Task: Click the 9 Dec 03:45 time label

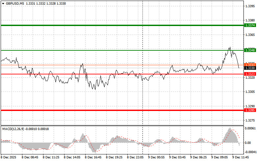Action: click(x=177, y=157)
